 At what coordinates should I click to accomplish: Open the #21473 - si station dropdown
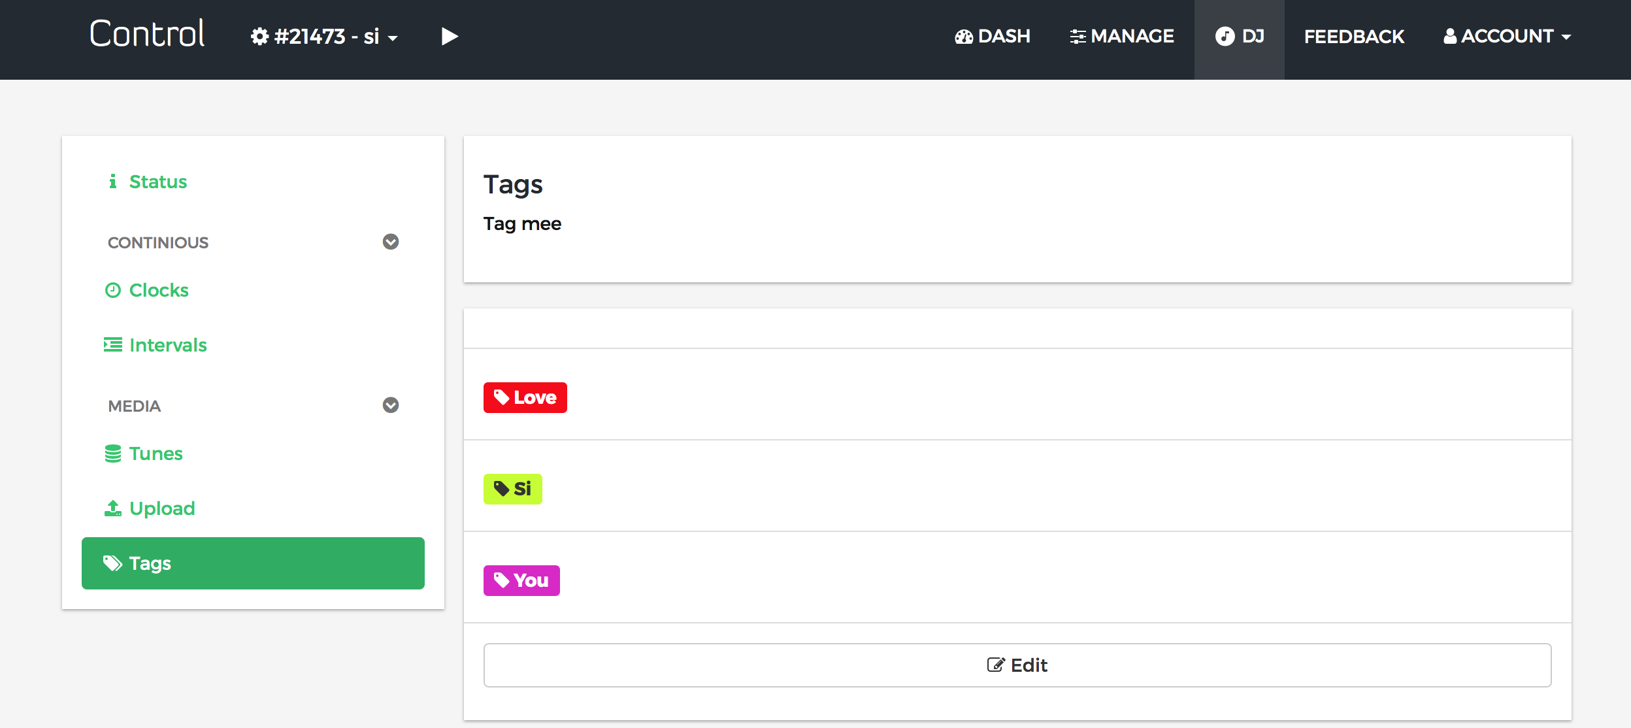[x=324, y=37]
